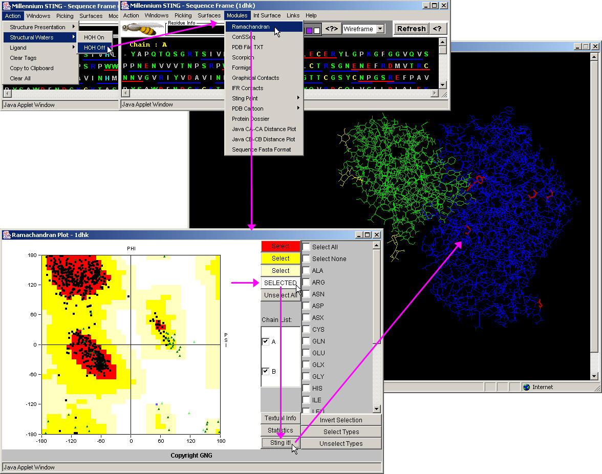Click the Statistics button

(x=281, y=430)
